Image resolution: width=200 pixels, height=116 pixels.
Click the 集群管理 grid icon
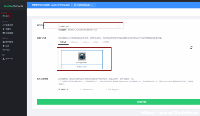[x=3, y=42]
